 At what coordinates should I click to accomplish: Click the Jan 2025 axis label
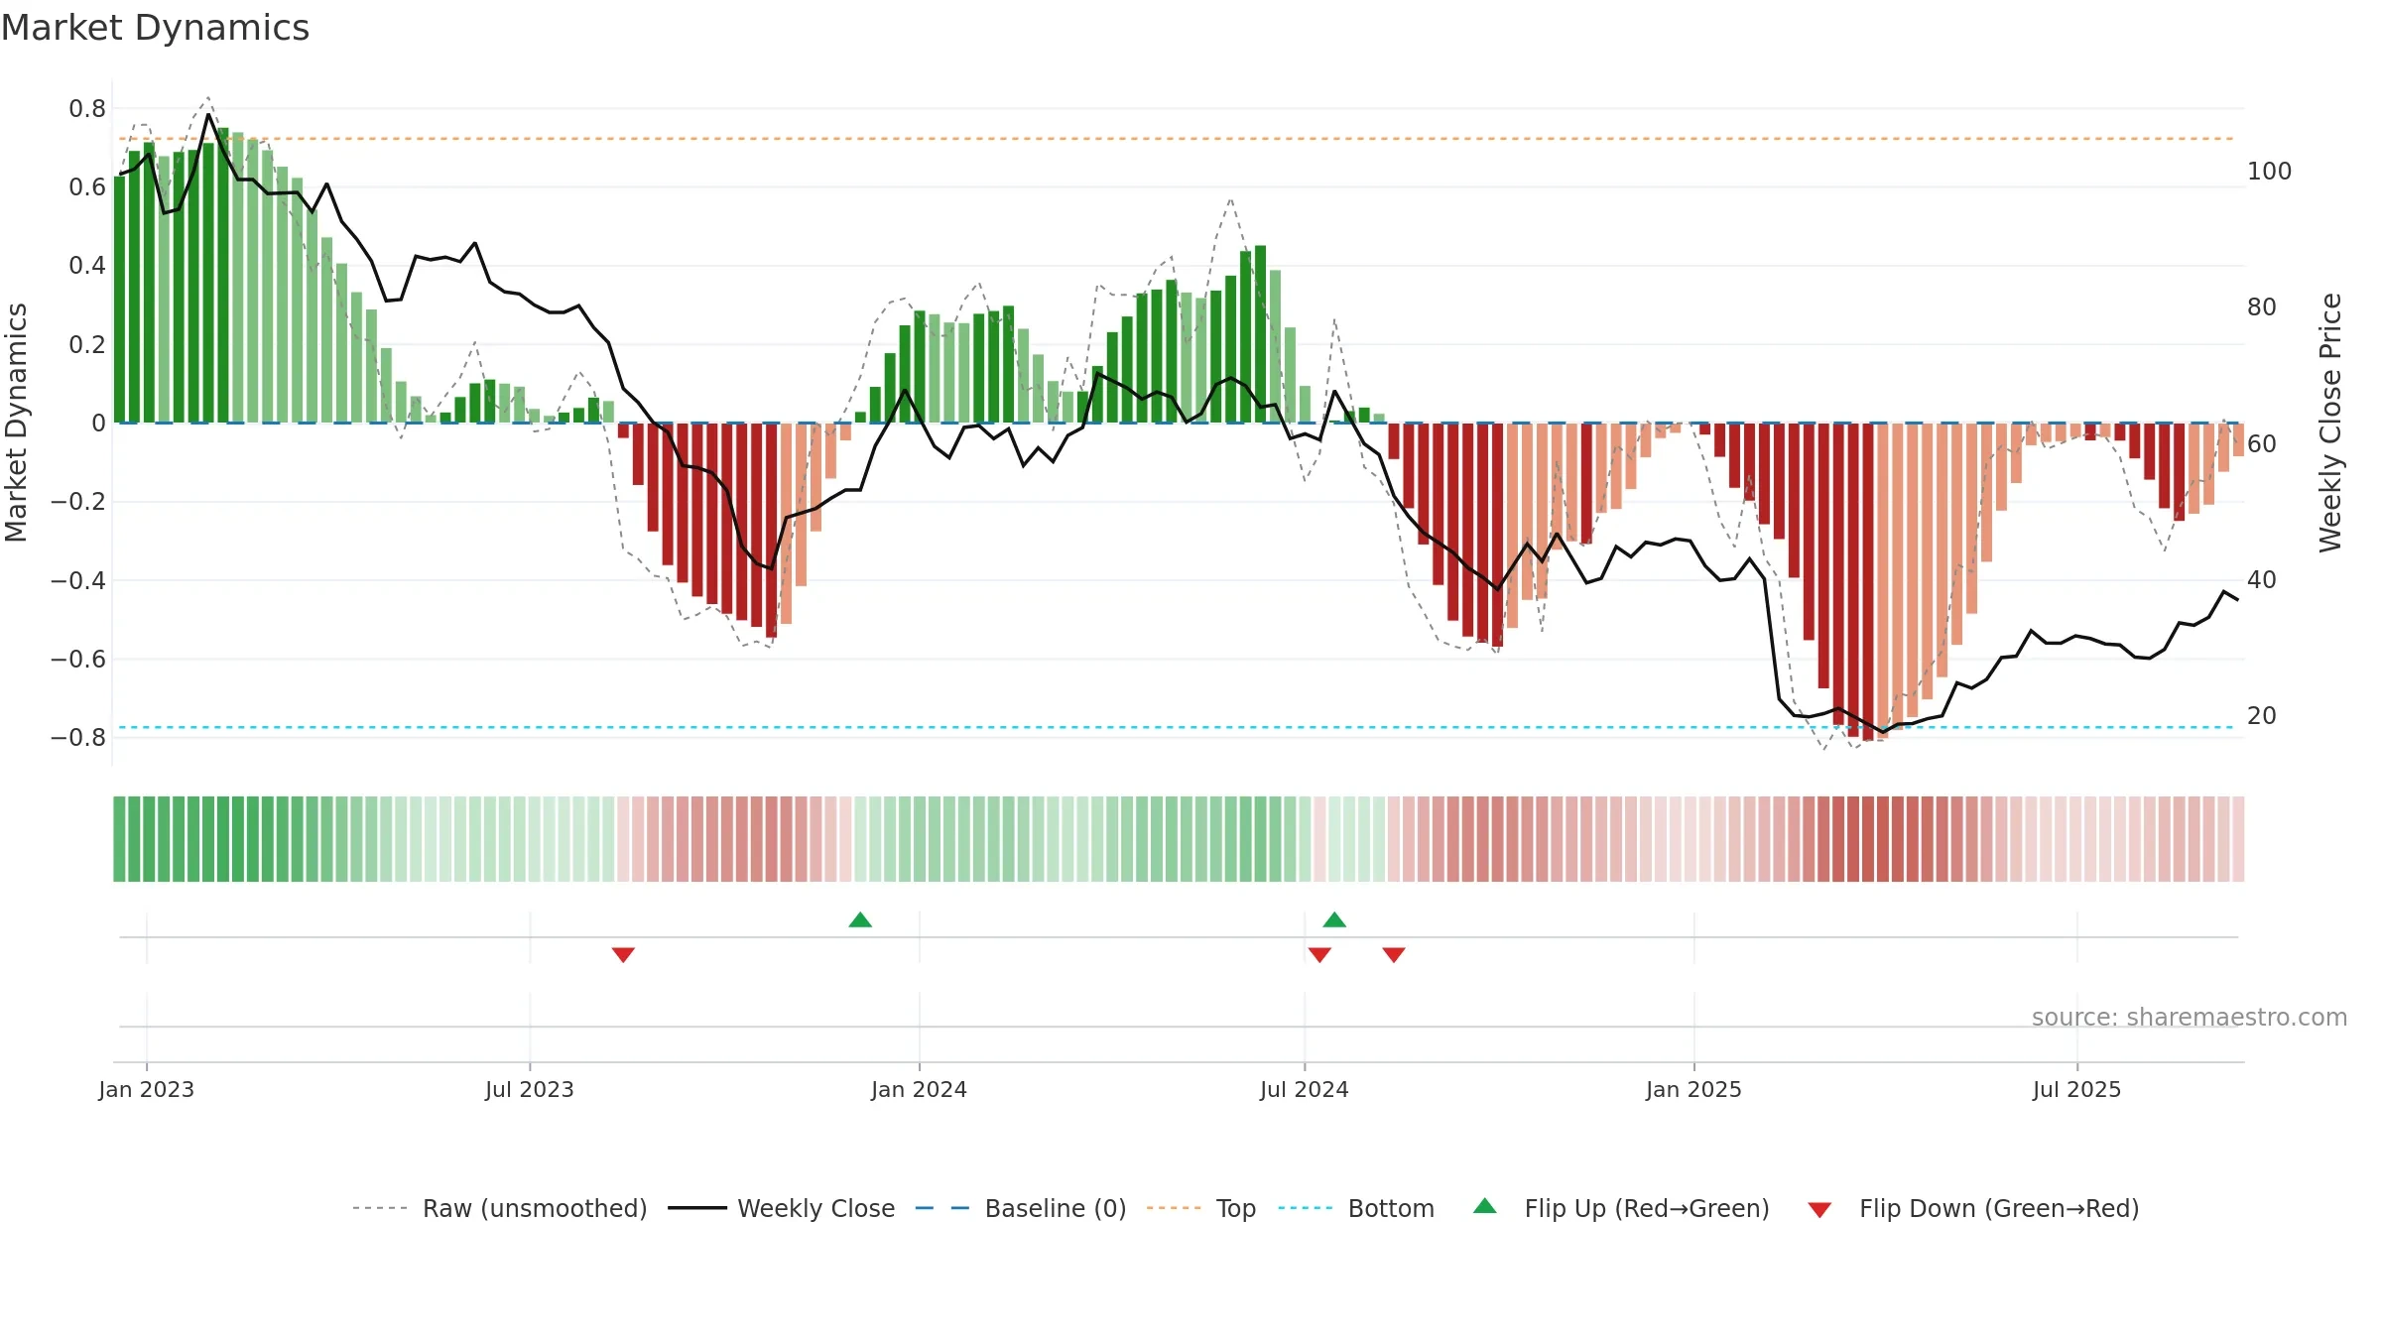pos(1693,1089)
